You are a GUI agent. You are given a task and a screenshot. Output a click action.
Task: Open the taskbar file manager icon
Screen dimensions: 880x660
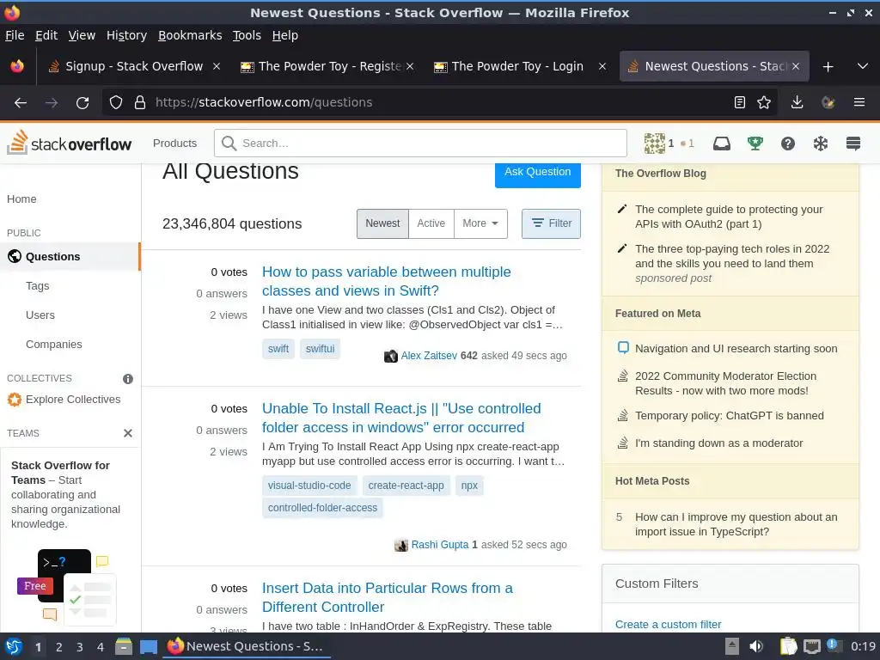(x=124, y=647)
